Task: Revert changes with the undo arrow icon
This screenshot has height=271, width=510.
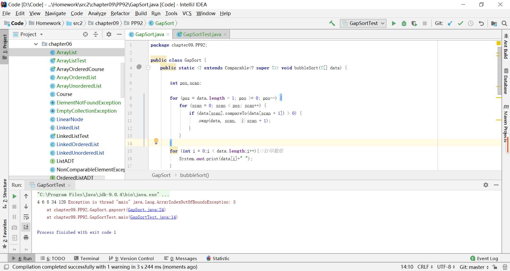Action: pyautogui.click(x=481, y=23)
